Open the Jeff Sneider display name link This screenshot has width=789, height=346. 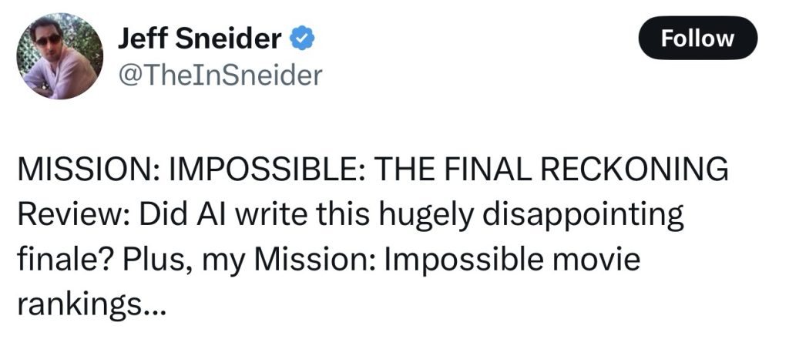pyautogui.click(x=199, y=39)
